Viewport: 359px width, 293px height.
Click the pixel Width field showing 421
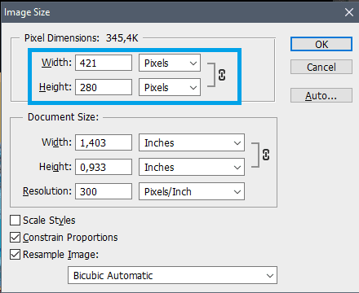coord(104,63)
